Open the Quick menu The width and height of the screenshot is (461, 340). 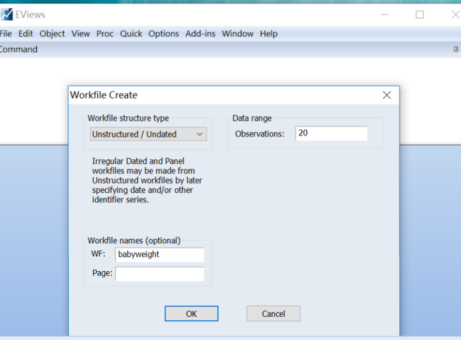tap(131, 34)
